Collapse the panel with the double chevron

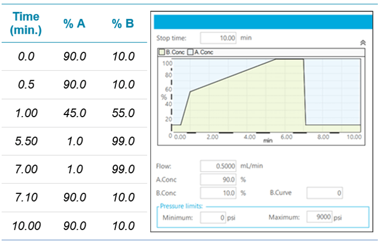click(363, 42)
